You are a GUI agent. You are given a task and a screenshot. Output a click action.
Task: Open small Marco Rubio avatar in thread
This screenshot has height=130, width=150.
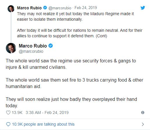click(11, 9)
